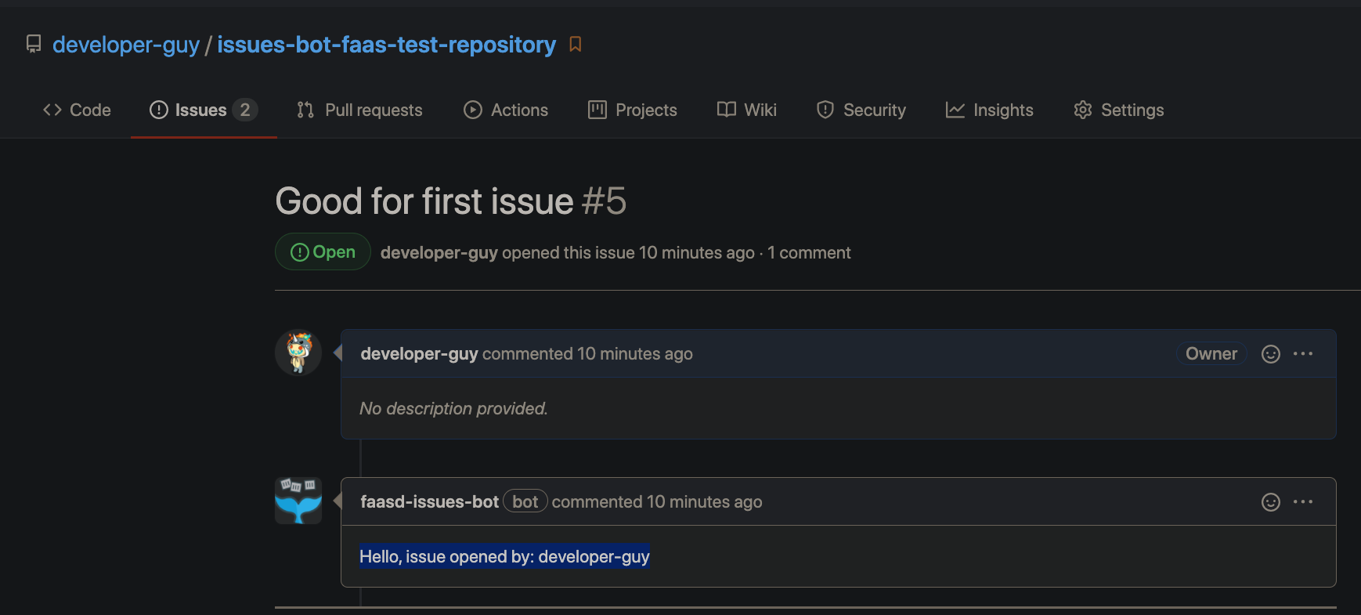Click the Security shield icon

pyautogui.click(x=825, y=110)
